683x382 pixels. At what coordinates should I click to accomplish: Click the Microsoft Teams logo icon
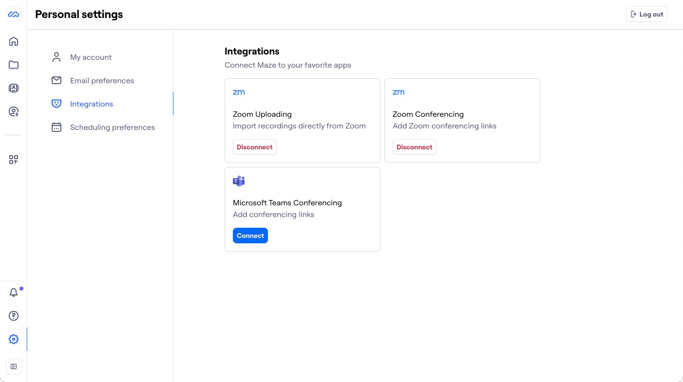click(x=239, y=181)
